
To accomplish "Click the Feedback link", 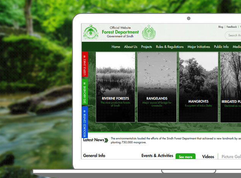I will [231, 27].
